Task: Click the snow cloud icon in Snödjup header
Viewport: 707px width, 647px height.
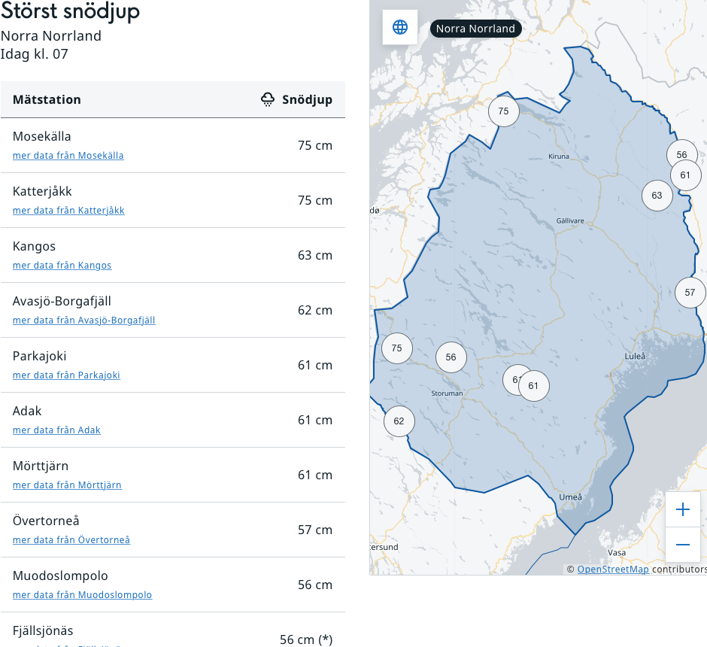Action: (x=268, y=99)
